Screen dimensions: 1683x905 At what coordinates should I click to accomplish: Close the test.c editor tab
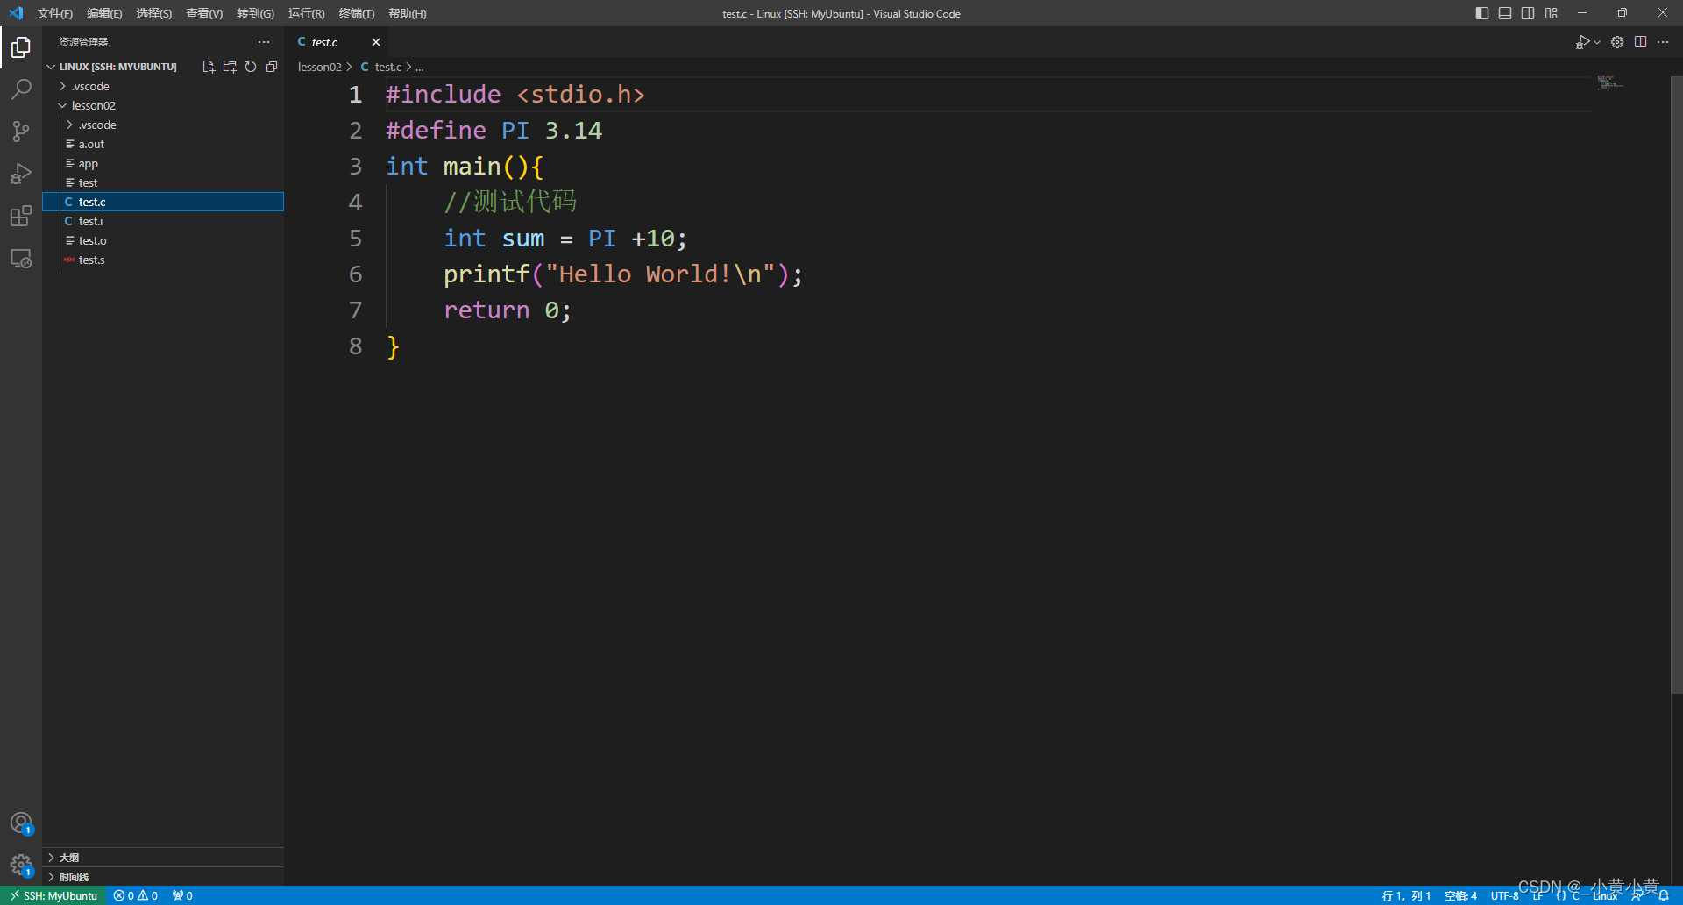point(376,42)
